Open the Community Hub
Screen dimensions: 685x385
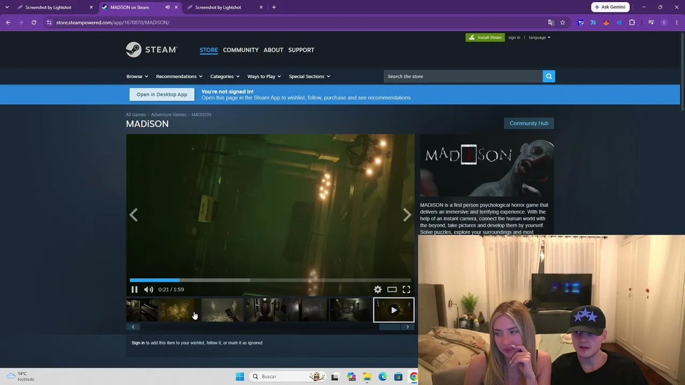[529, 123]
